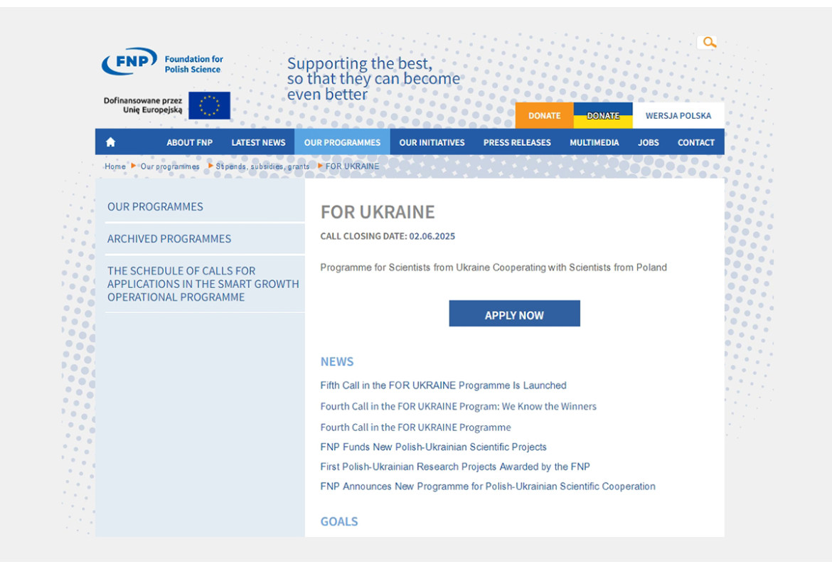Select OUR PROGRAMMES in the navigation bar
The width and height of the screenshot is (832, 569).
pyautogui.click(x=342, y=142)
